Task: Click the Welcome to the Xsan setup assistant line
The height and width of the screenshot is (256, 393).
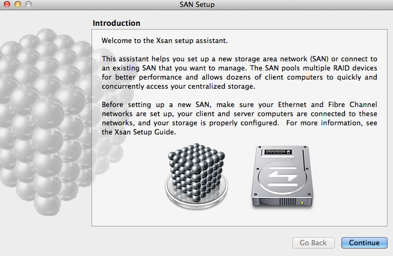Action: click(165, 40)
